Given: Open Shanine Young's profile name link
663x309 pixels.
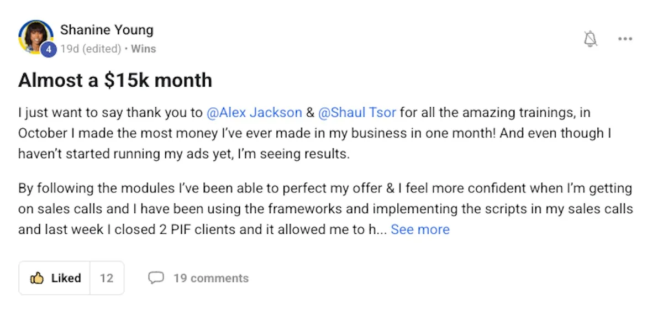Looking at the screenshot, I should tap(107, 29).
